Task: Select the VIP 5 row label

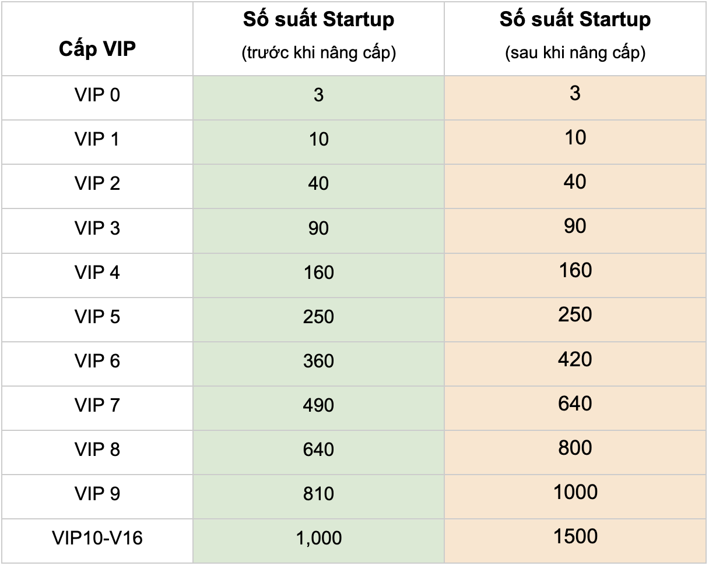Action: click(x=97, y=317)
